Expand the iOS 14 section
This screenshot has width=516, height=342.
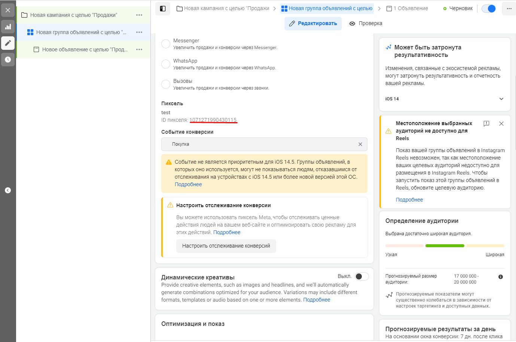[501, 99]
